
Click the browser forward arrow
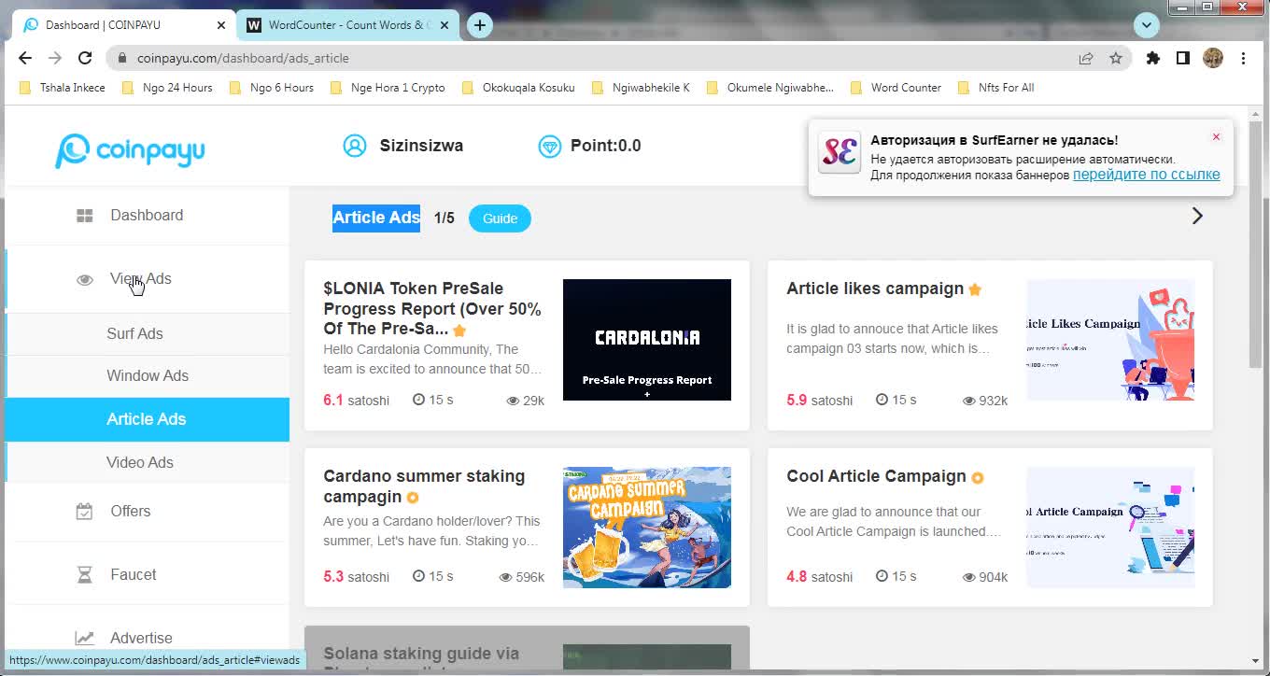click(x=55, y=58)
